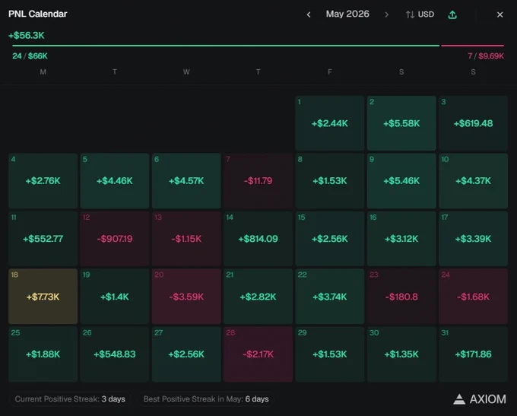The image size is (517, 416).
Task: Click May 12 cell showing -$907.19
Action: (114, 239)
